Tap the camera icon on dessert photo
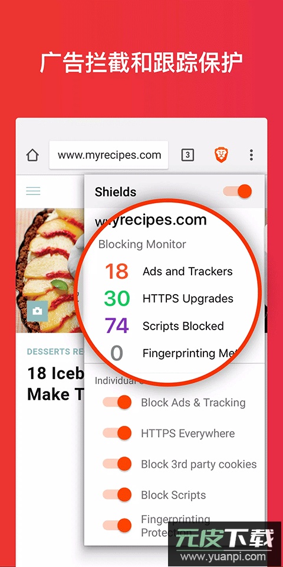The height and width of the screenshot is (567, 283). coord(38,311)
